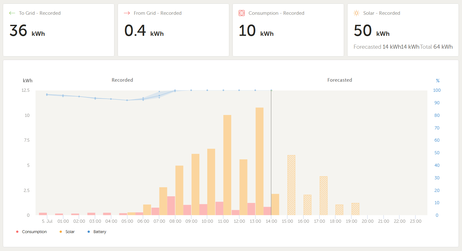This screenshot has width=462, height=251.
Task: Click the To Grid - Recorded title
Action: coord(40,13)
